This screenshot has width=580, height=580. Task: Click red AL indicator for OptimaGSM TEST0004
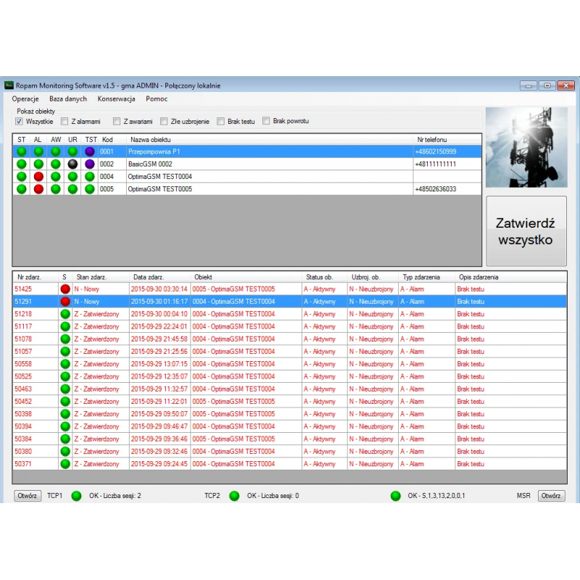point(38,176)
